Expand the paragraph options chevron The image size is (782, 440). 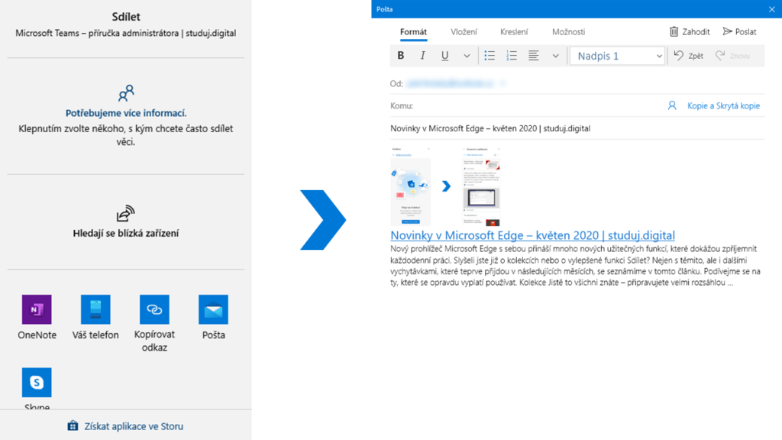(555, 56)
